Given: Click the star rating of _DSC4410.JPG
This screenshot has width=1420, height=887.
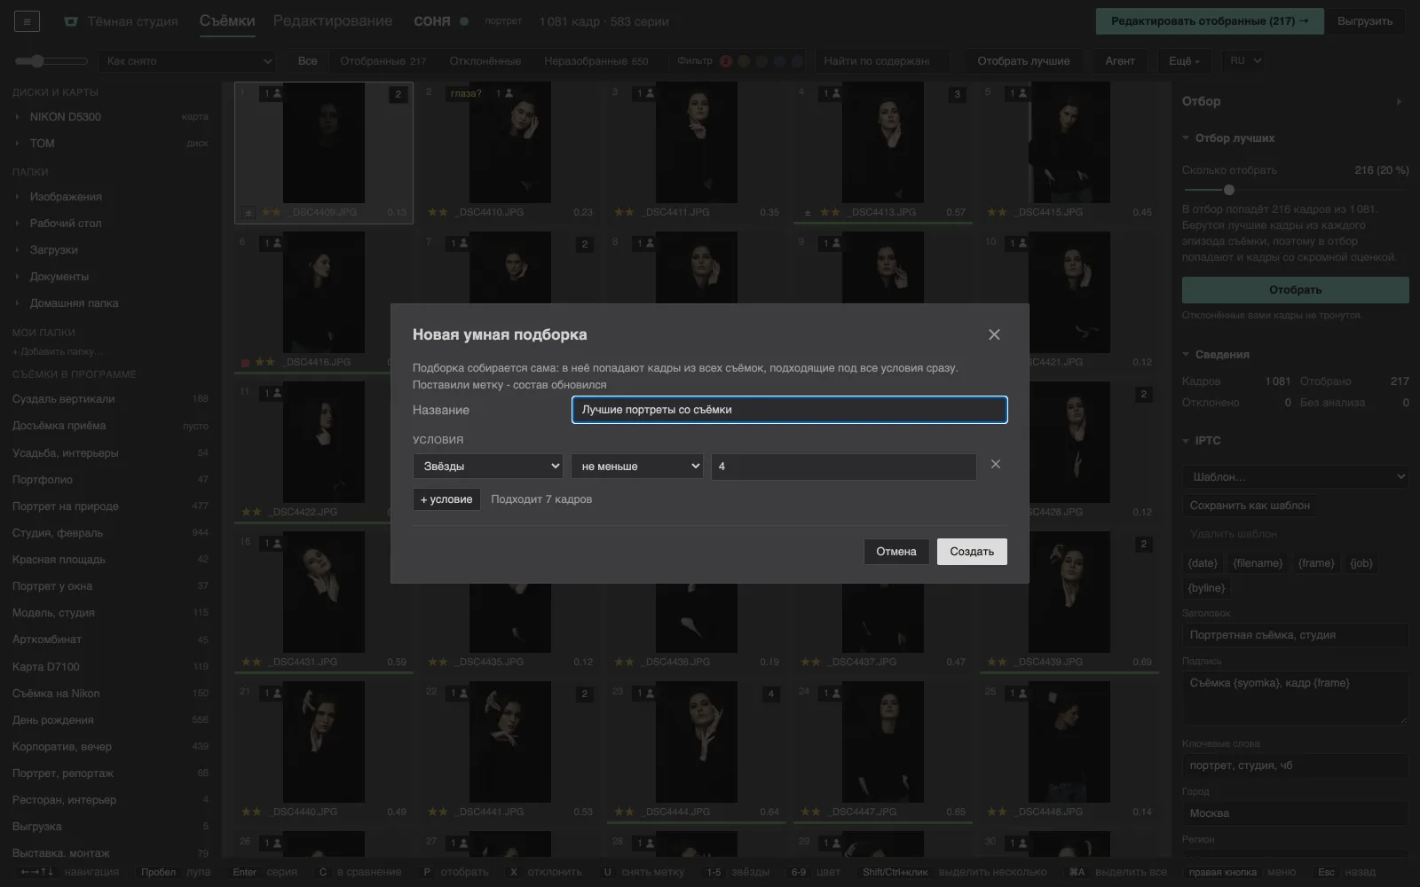Looking at the screenshot, I should tap(438, 213).
